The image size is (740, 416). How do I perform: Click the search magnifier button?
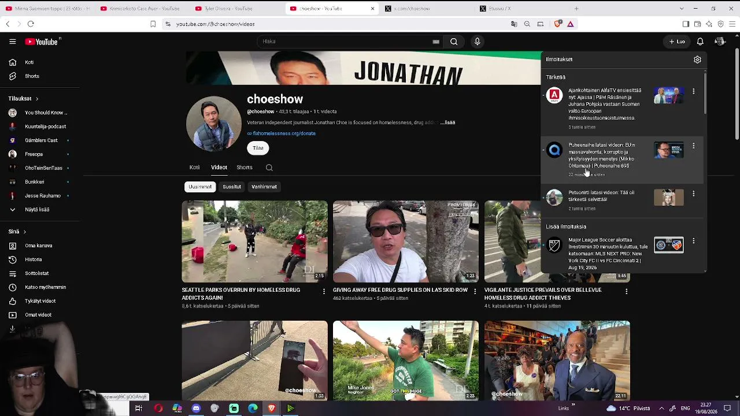(x=454, y=42)
